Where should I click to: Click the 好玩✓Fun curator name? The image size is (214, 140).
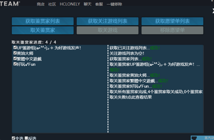[26, 64]
